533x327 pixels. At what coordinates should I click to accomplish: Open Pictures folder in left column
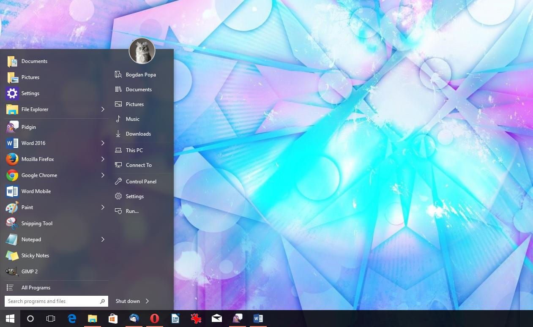(x=56, y=77)
